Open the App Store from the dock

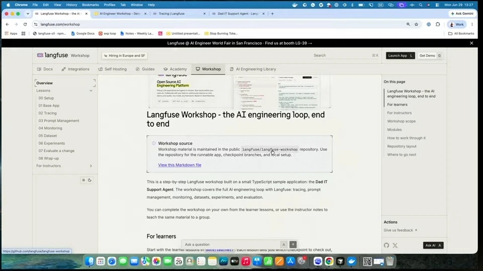click(x=290, y=261)
